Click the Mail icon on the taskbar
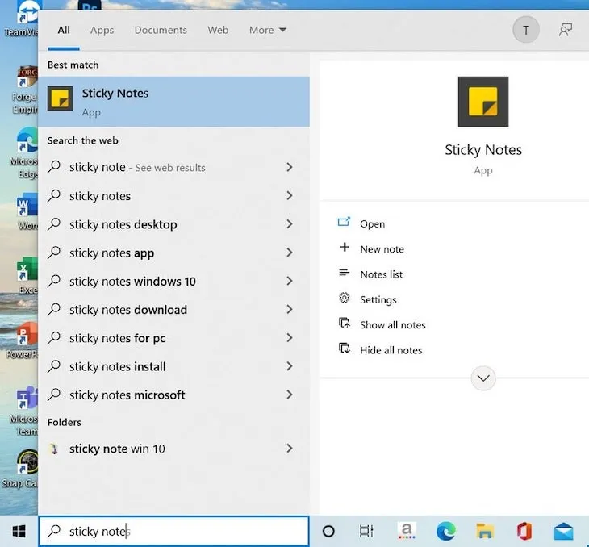 click(563, 531)
